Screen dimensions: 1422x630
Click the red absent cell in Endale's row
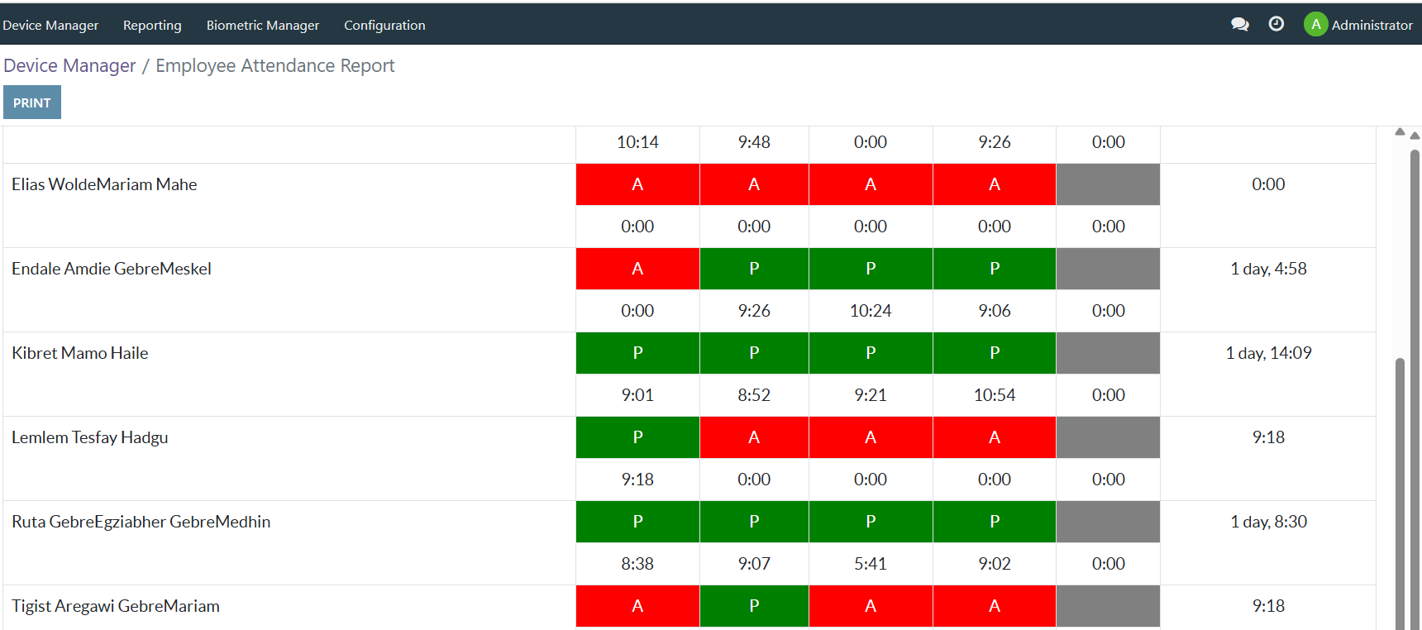(x=637, y=269)
